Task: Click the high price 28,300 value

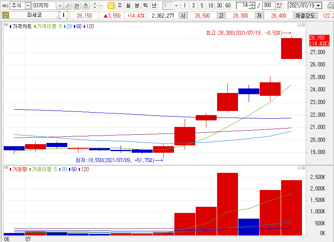Action: [x=240, y=16]
